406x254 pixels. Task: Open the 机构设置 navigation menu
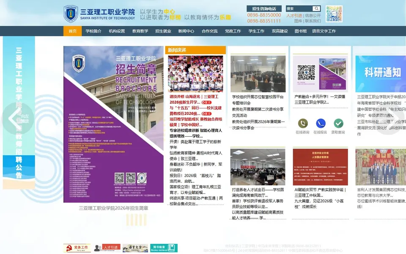[117, 31]
